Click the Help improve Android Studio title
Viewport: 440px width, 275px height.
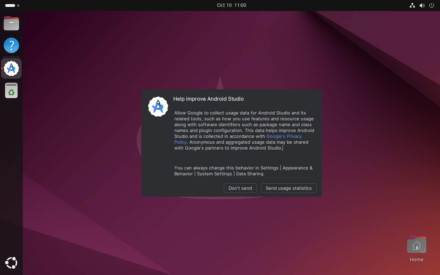point(208,99)
